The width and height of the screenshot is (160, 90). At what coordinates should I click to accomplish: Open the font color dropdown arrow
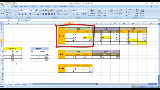tap(40, 14)
